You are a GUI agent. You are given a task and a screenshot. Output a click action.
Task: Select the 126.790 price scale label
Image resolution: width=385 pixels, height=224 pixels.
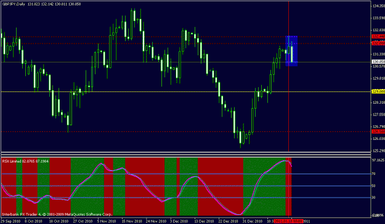[378, 126]
